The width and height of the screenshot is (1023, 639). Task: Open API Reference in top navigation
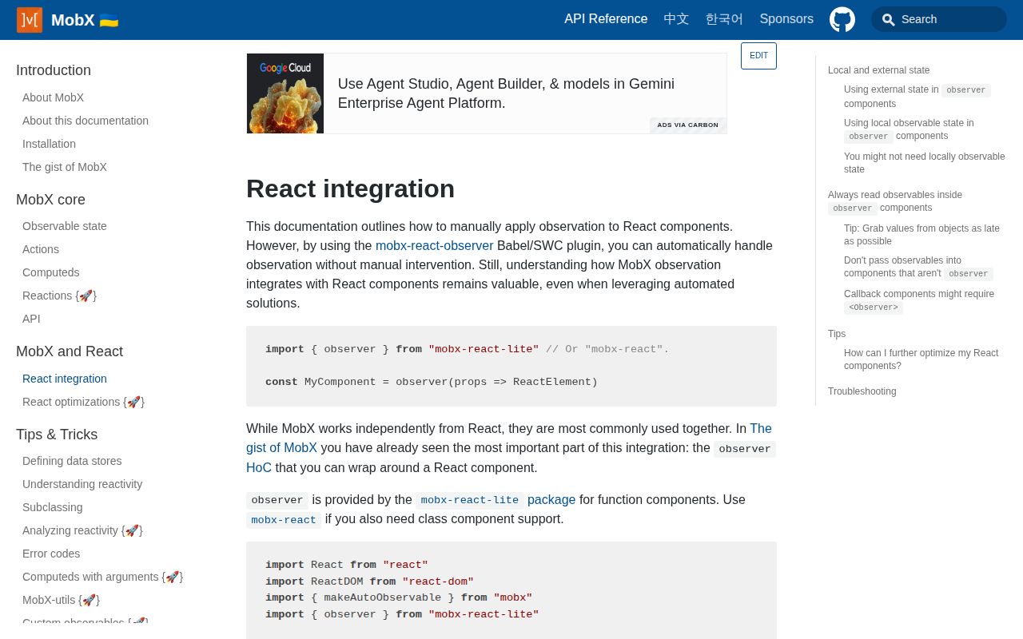tap(606, 19)
